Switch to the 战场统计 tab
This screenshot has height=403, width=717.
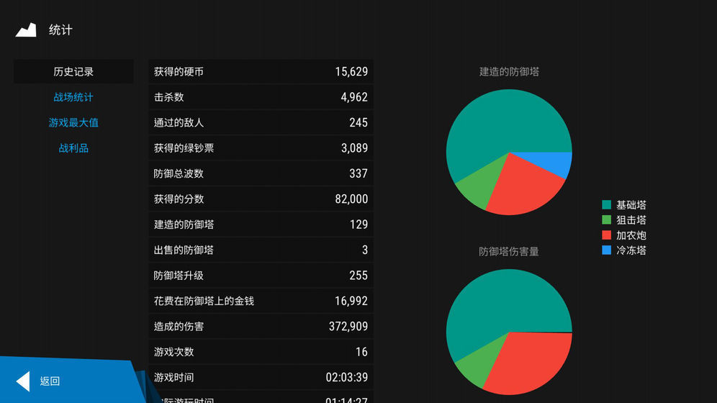click(x=73, y=97)
